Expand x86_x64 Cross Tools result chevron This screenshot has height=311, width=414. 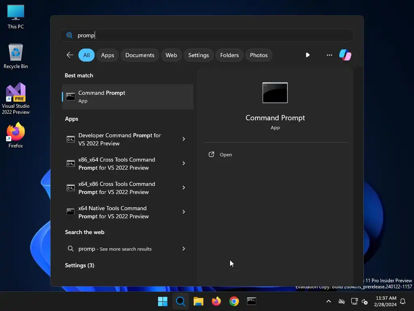tap(184, 163)
